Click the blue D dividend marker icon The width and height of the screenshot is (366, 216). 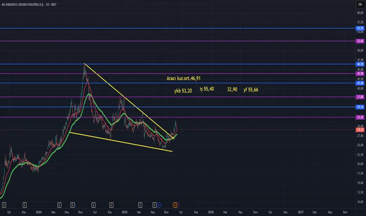159,205
